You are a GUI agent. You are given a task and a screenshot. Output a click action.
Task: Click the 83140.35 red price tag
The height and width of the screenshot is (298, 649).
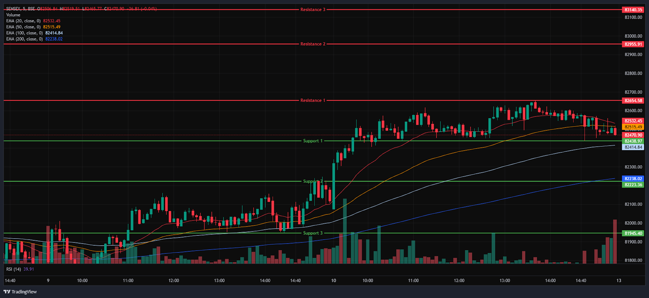pyautogui.click(x=633, y=10)
